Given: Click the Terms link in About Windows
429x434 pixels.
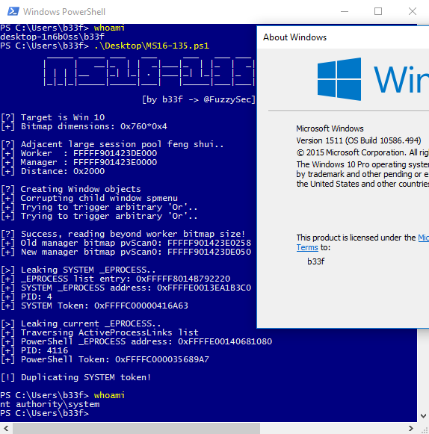Looking at the screenshot, I should pos(307,247).
